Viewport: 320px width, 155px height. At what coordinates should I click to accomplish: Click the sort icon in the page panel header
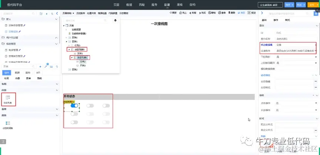[52, 14]
